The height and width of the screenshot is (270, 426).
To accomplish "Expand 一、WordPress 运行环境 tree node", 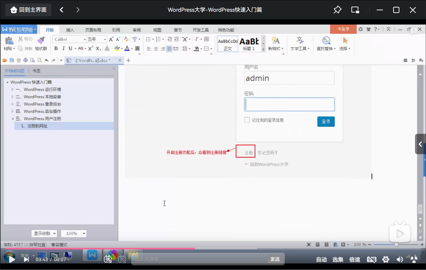I will [12, 89].
